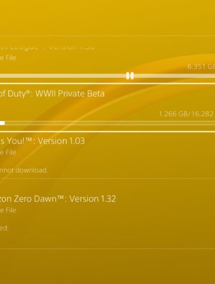Screen dimensions: 215x284
Task: Select the Duty: WWII Private Beta download
Action: pyautogui.click(x=108, y=107)
